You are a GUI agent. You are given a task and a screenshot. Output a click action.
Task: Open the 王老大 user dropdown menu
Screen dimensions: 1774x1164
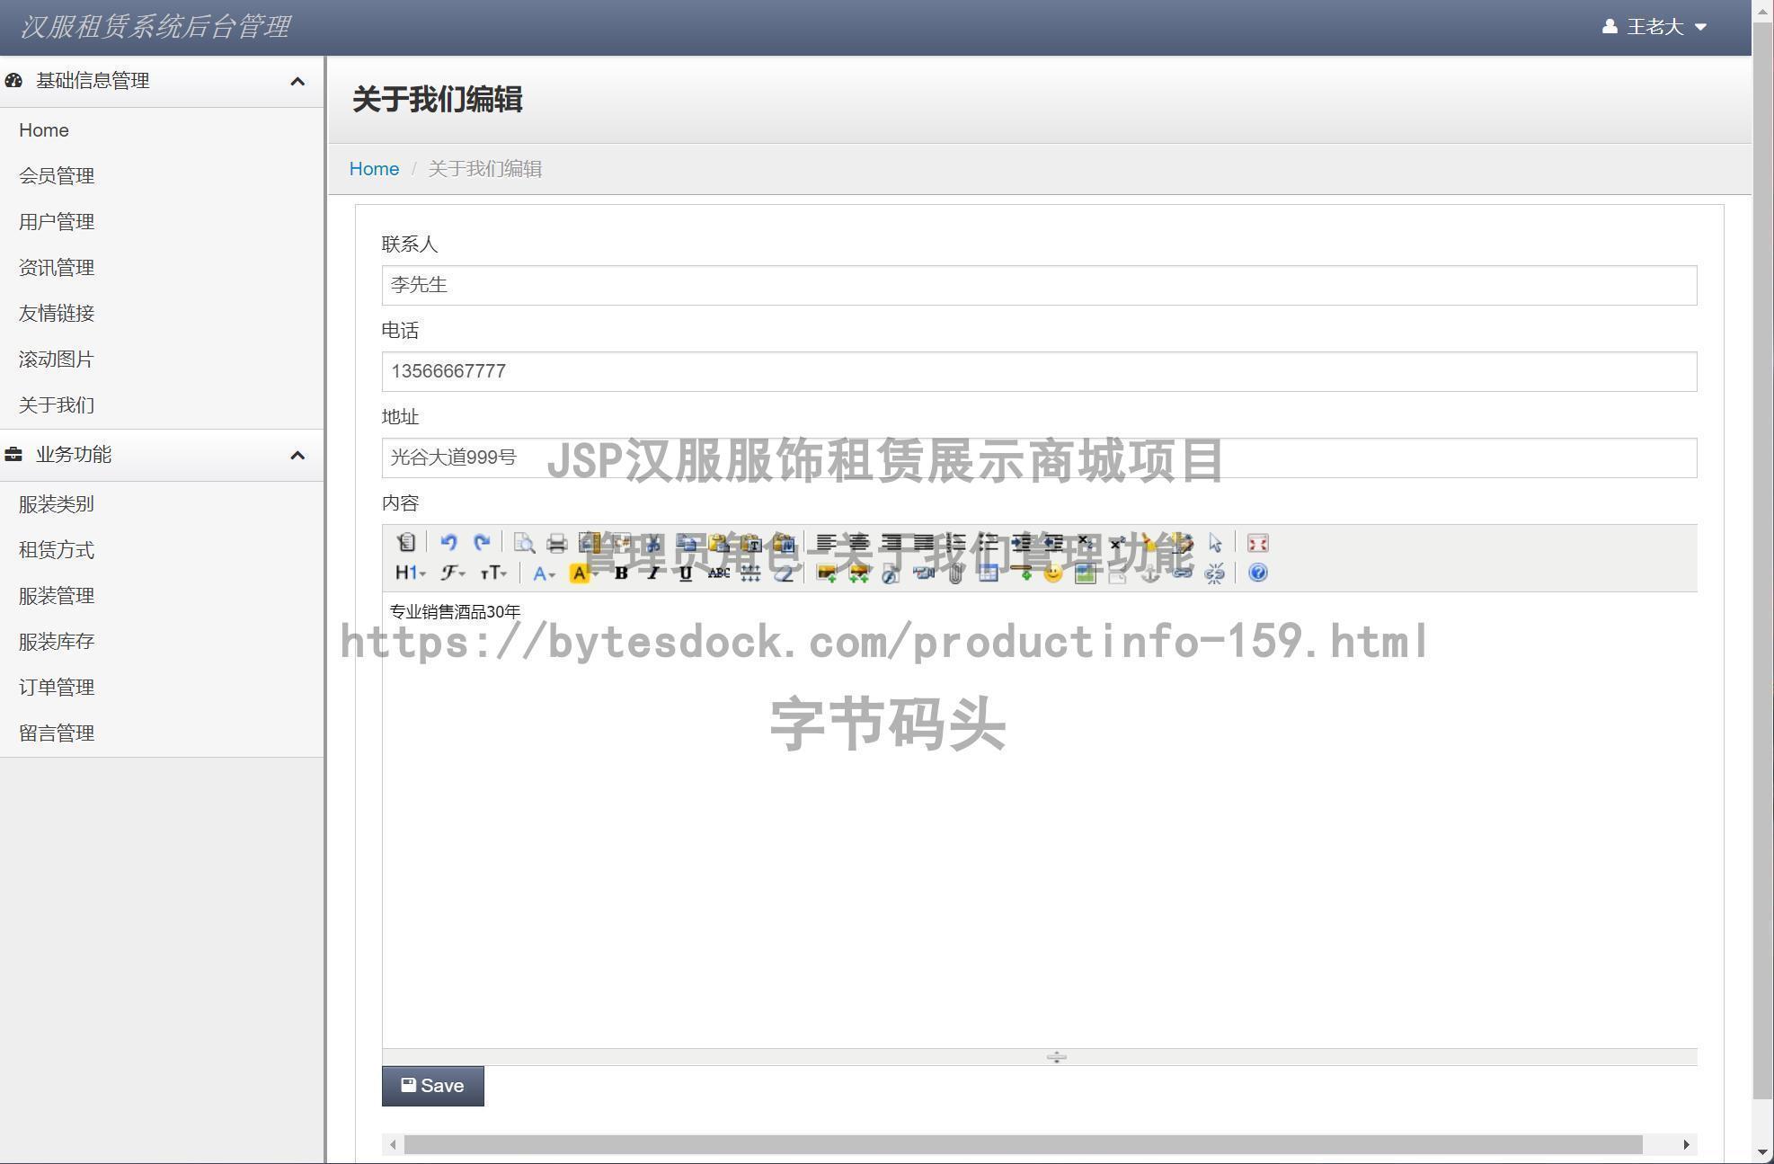(1654, 27)
